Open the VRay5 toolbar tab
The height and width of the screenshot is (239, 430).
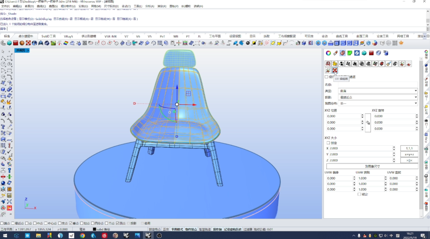68,36
